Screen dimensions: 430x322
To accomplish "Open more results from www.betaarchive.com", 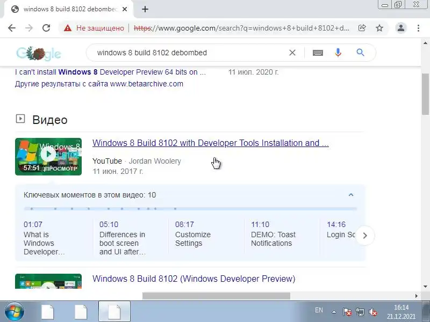I will (99, 84).
